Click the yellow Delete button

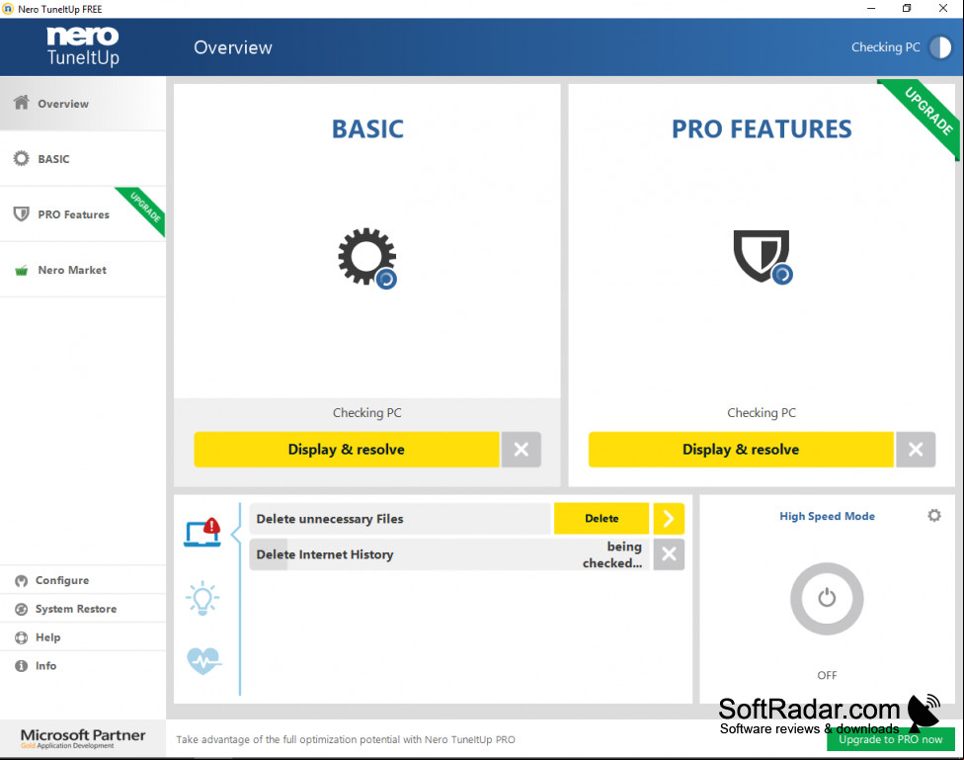pos(602,518)
